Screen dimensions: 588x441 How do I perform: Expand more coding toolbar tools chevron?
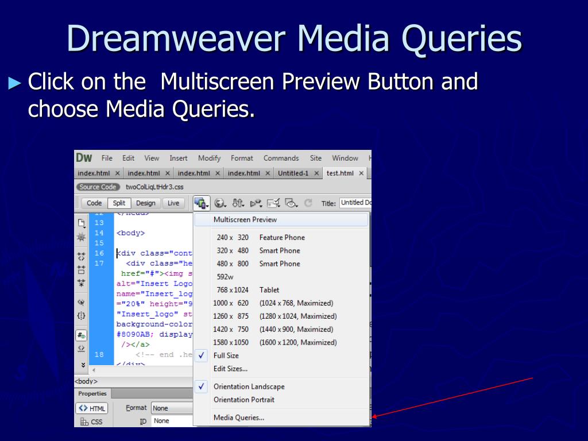(83, 365)
